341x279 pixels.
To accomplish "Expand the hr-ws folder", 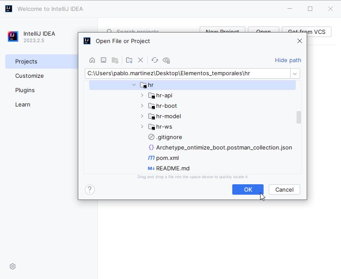I will [142, 126].
